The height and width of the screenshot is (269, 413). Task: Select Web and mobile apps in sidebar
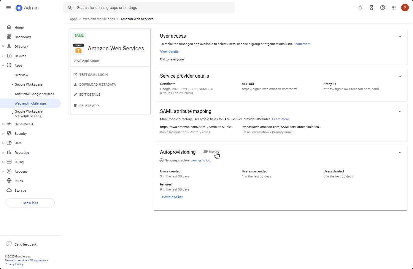click(30, 103)
